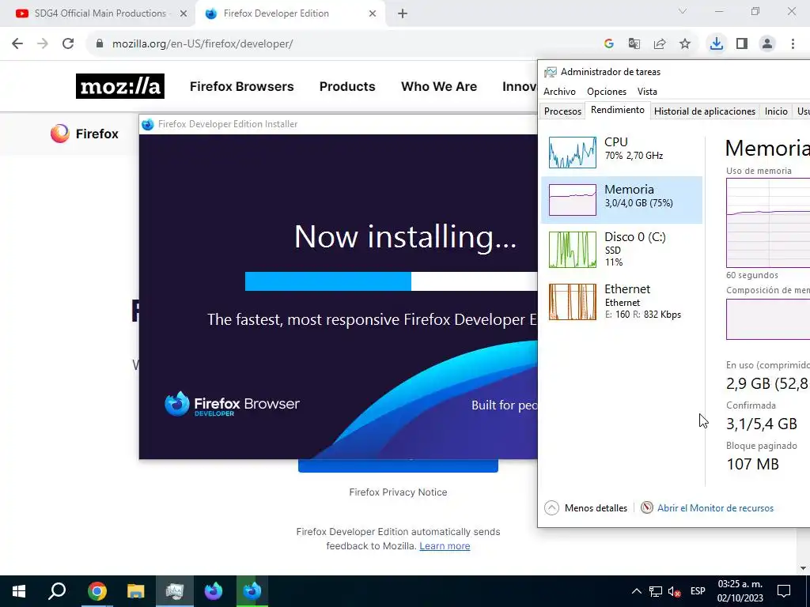Click Abrir el Monitor de recursos
The height and width of the screenshot is (607, 810).
click(707, 508)
